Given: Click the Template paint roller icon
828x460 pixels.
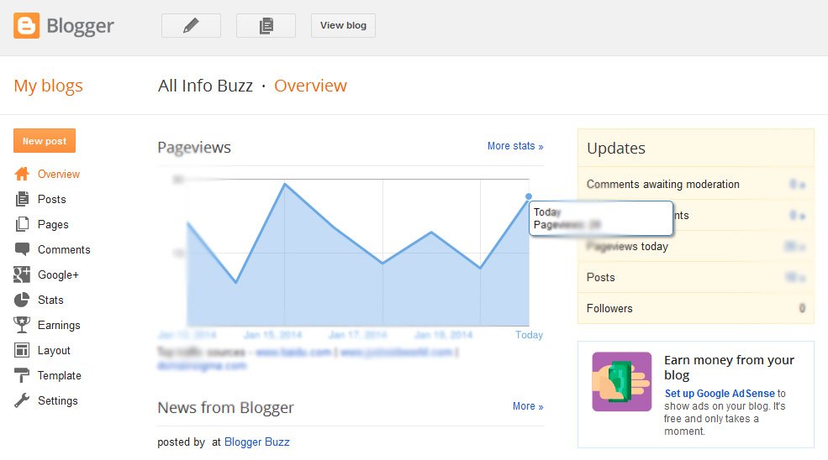Looking at the screenshot, I should [x=22, y=375].
